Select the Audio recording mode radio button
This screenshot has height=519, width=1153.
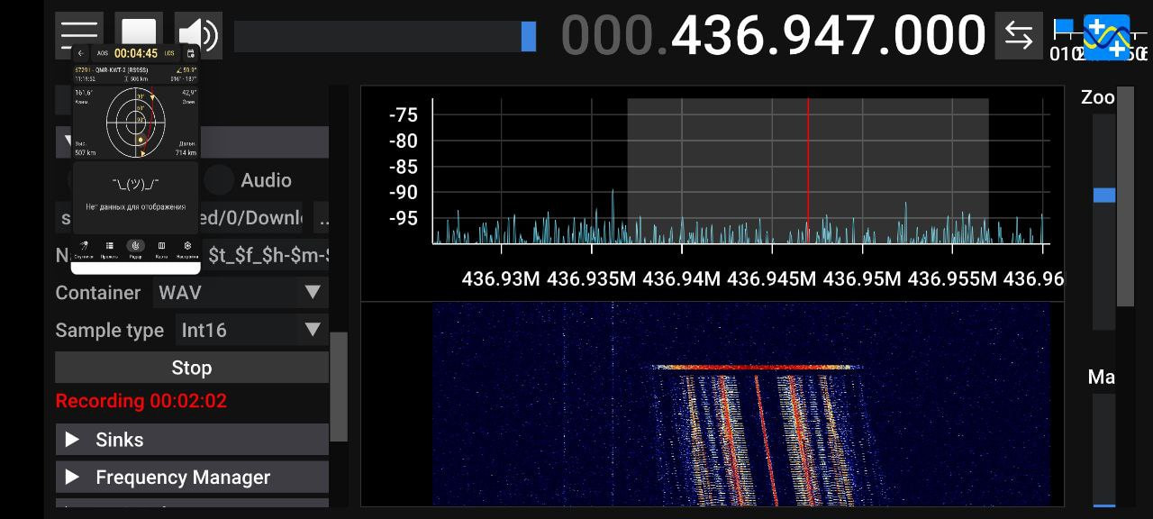218,180
